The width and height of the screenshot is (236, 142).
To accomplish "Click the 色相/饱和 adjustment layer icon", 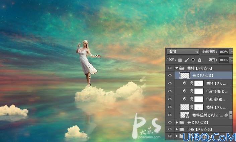I will (x=184, y=99).
